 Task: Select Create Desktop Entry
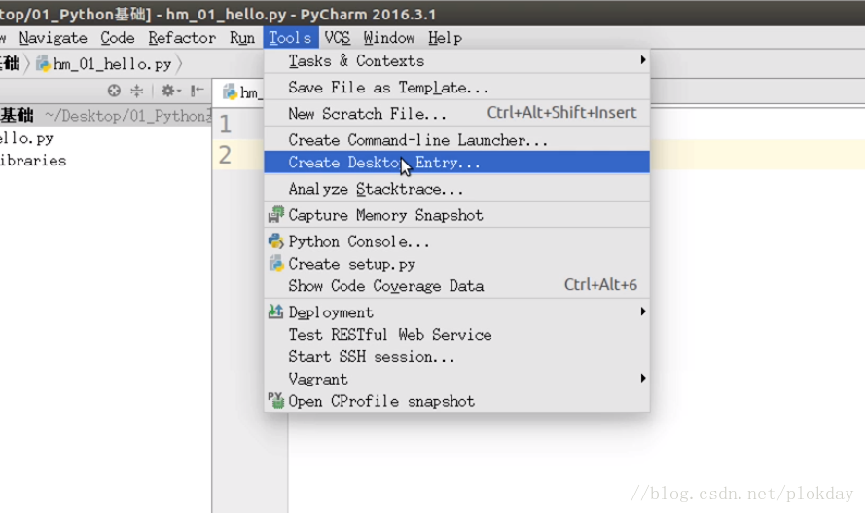tap(456, 163)
